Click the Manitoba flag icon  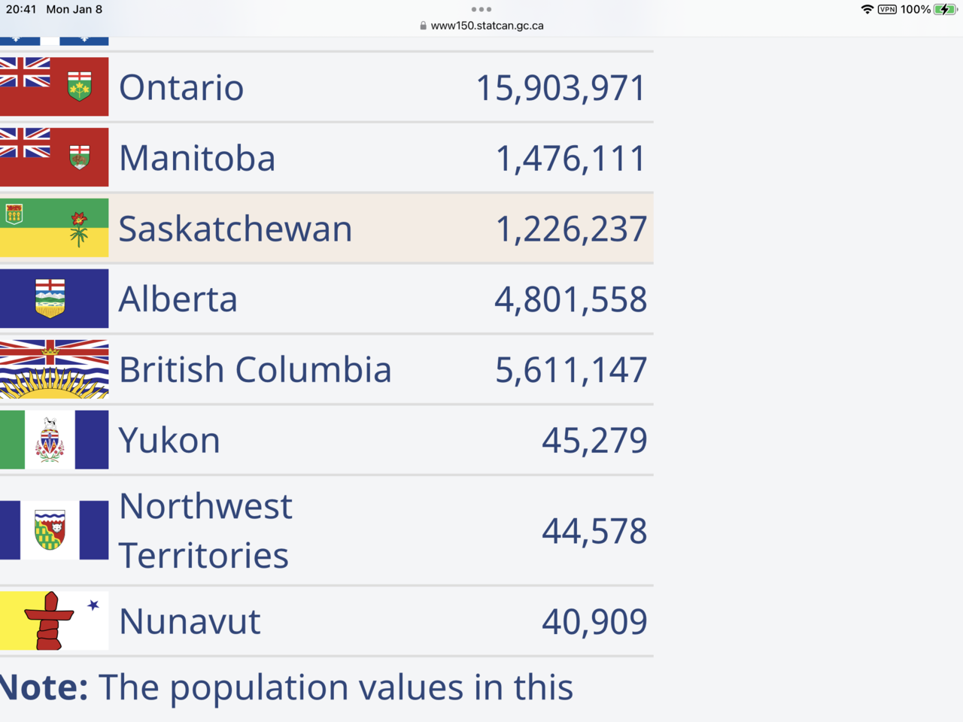pyautogui.click(x=54, y=157)
